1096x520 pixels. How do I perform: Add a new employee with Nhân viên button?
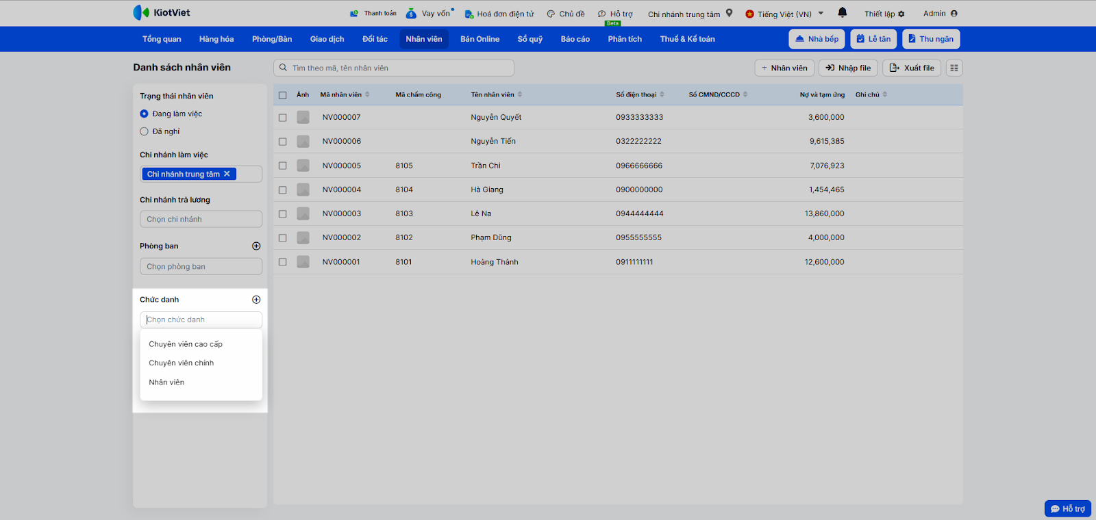click(x=784, y=68)
